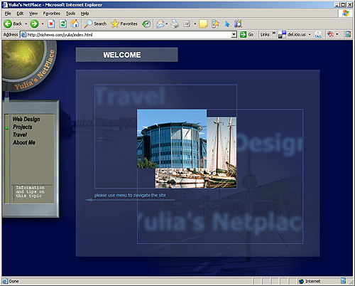Click the red-blue links toolbar icon
The image size is (355, 286).
330,35
